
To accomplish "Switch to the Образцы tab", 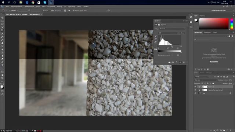I will (202, 16).
